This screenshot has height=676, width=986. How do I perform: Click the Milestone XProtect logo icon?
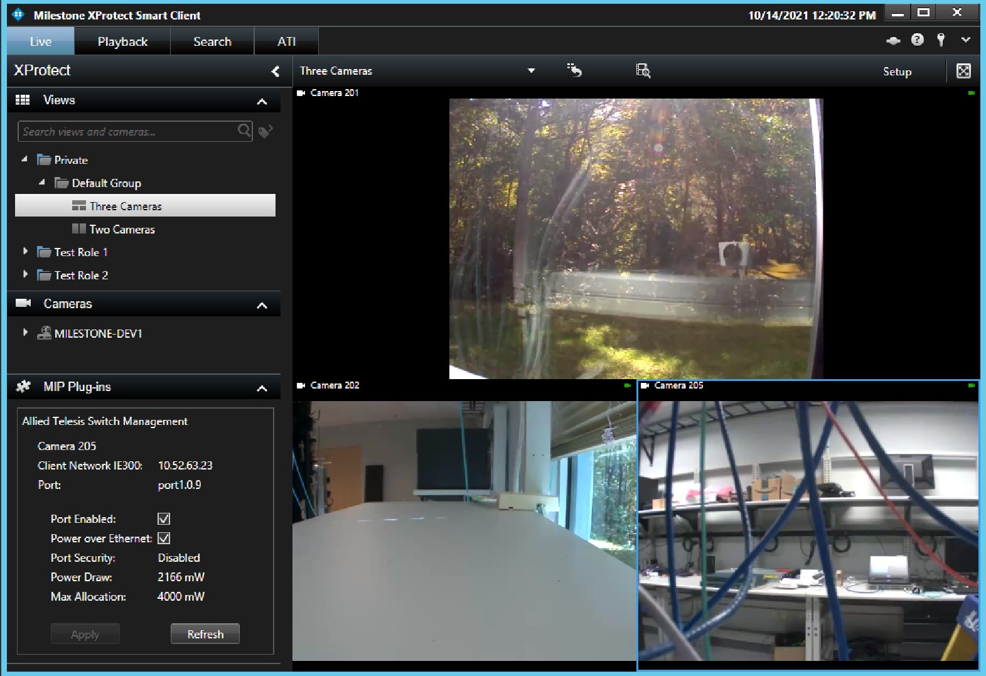click(x=18, y=14)
